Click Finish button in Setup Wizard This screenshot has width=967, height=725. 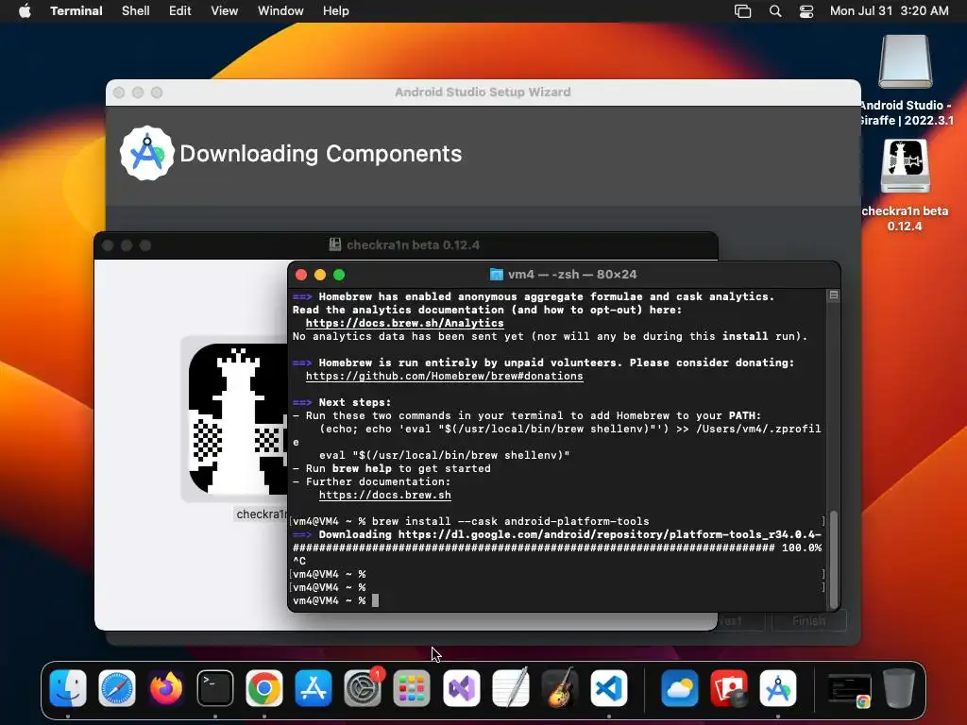[808, 621]
